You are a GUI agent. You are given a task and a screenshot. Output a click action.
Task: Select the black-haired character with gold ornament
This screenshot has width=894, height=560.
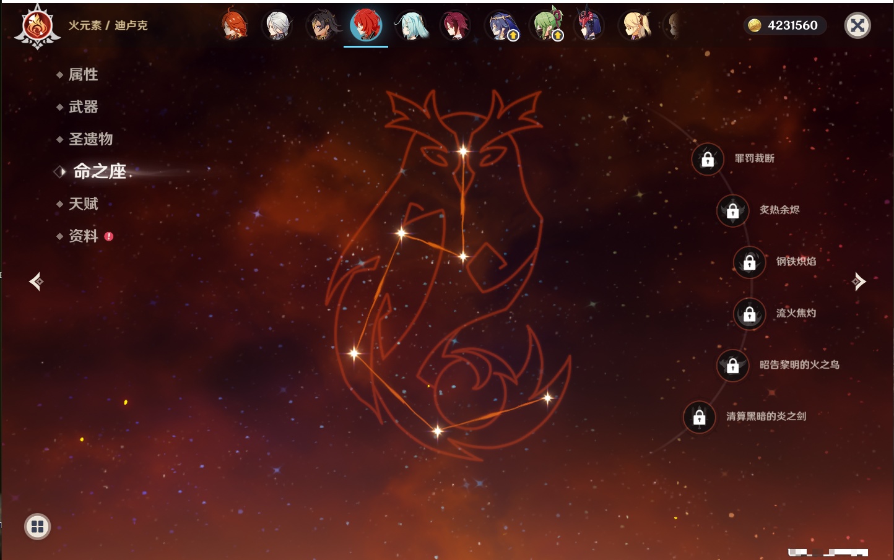(x=323, y=26)
